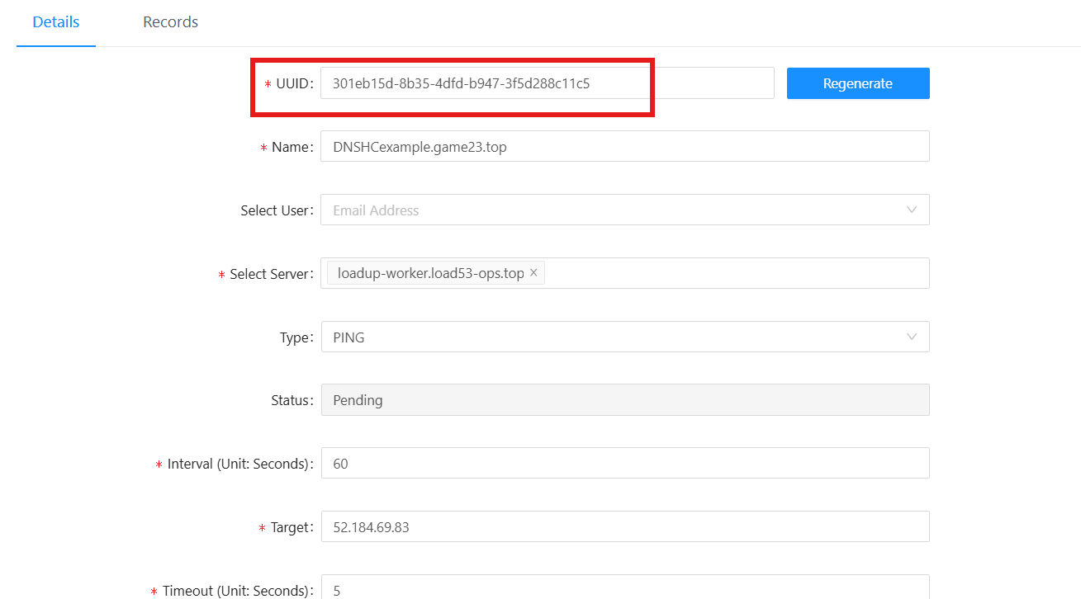This screenshot has width=1081, height=599.
Task: Click the UUID field label
Action: point(294,84)
